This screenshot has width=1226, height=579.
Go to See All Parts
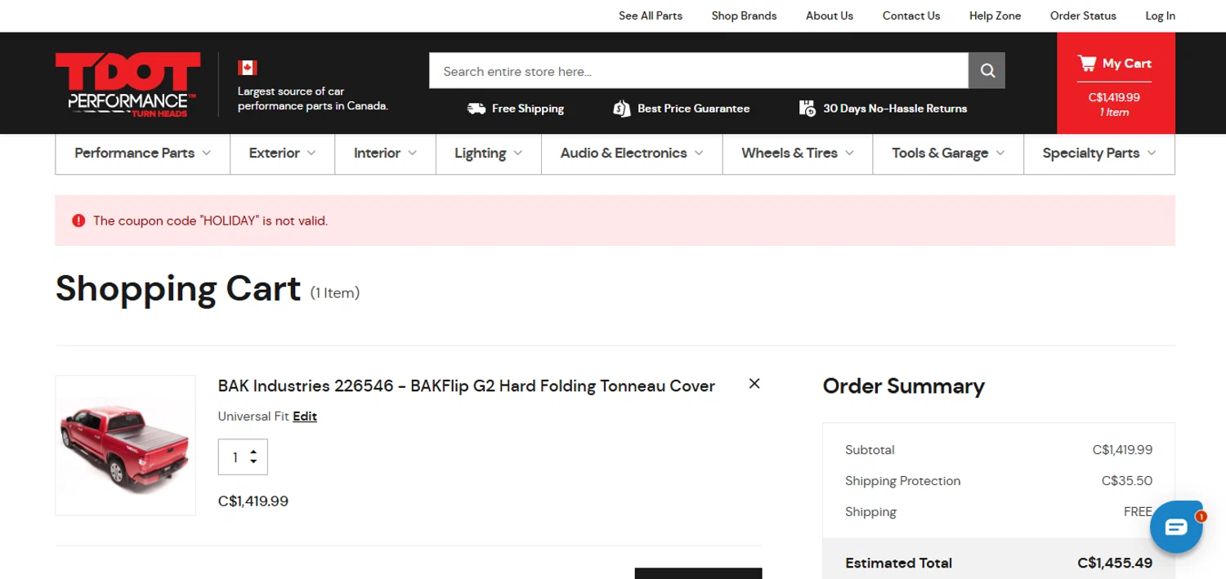651,16
